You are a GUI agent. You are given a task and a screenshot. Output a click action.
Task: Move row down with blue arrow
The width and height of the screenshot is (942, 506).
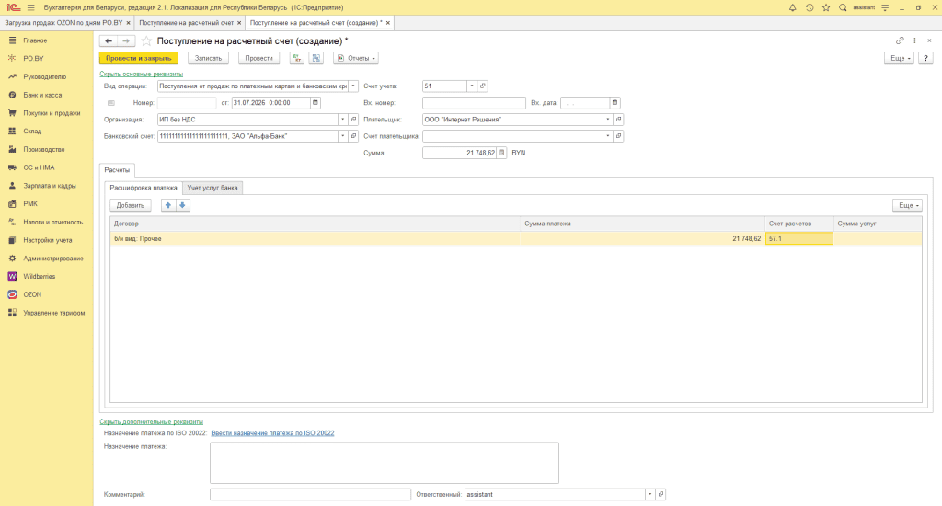(183, 205)
